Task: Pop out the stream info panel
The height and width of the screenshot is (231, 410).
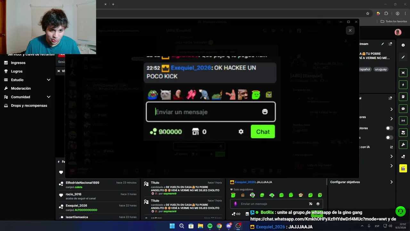Action: pos(390,44)
